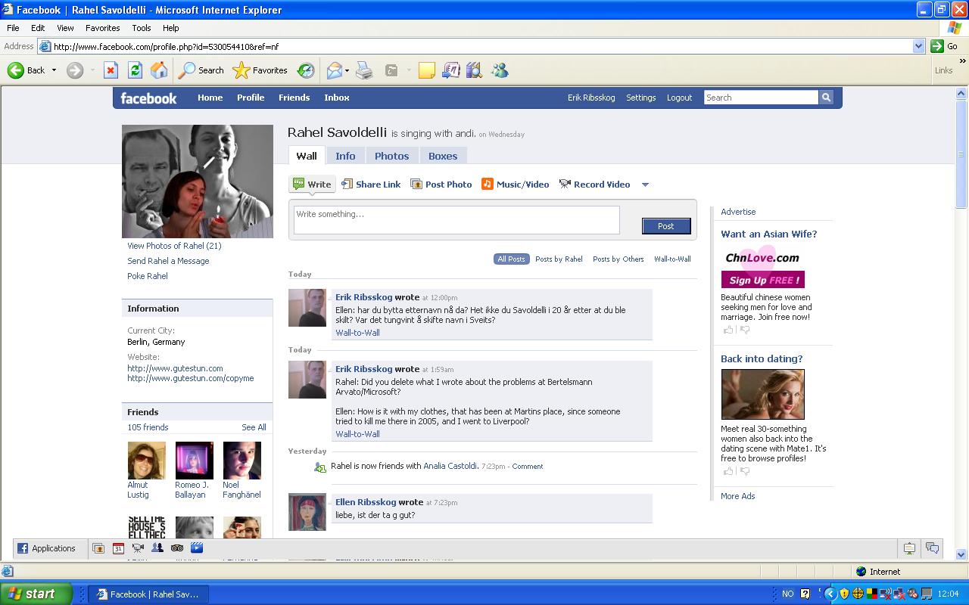The width and height of the screenshot is (969, 605).
Task: Open Messenger icon in IE toolbar
Action: [500, 70]
